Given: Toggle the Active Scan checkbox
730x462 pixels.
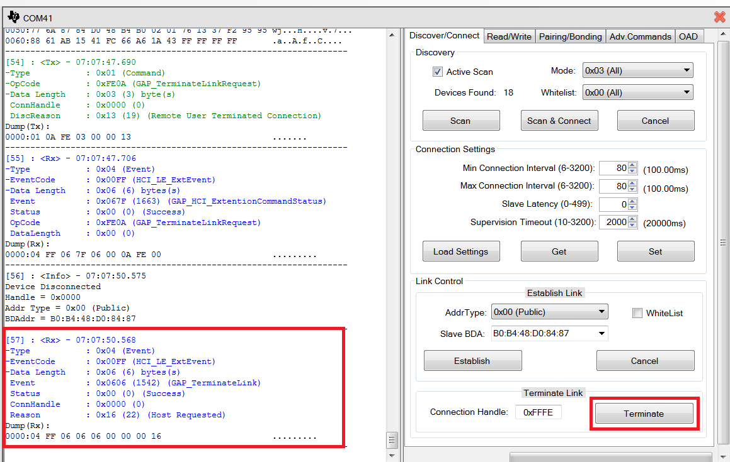Looking at the screenshot, I should point(438,72).
